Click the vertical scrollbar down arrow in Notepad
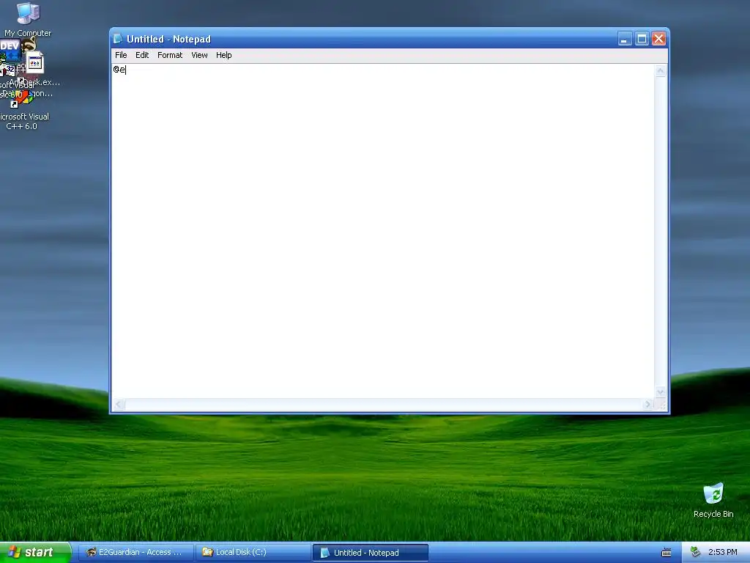 661,391
